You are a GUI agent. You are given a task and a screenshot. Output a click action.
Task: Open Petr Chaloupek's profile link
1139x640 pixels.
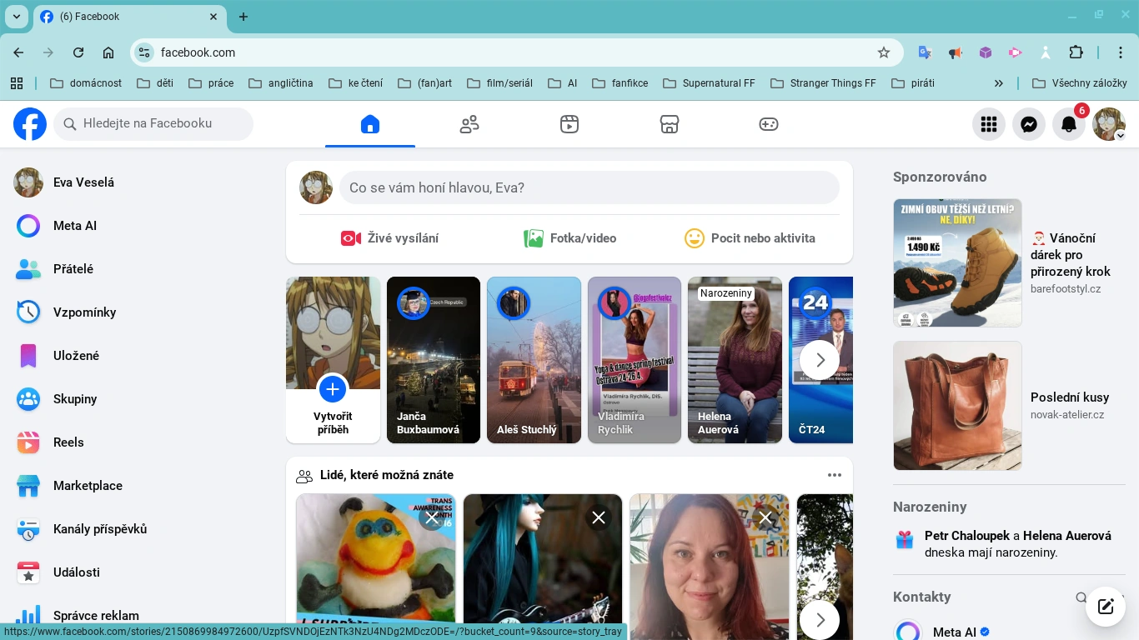[x=967, y=536]
